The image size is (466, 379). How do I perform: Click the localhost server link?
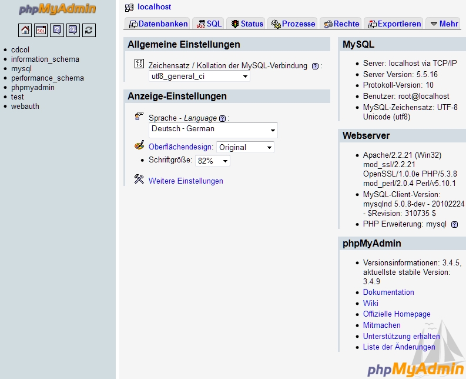pyautogui.click(x=154, y=7)
